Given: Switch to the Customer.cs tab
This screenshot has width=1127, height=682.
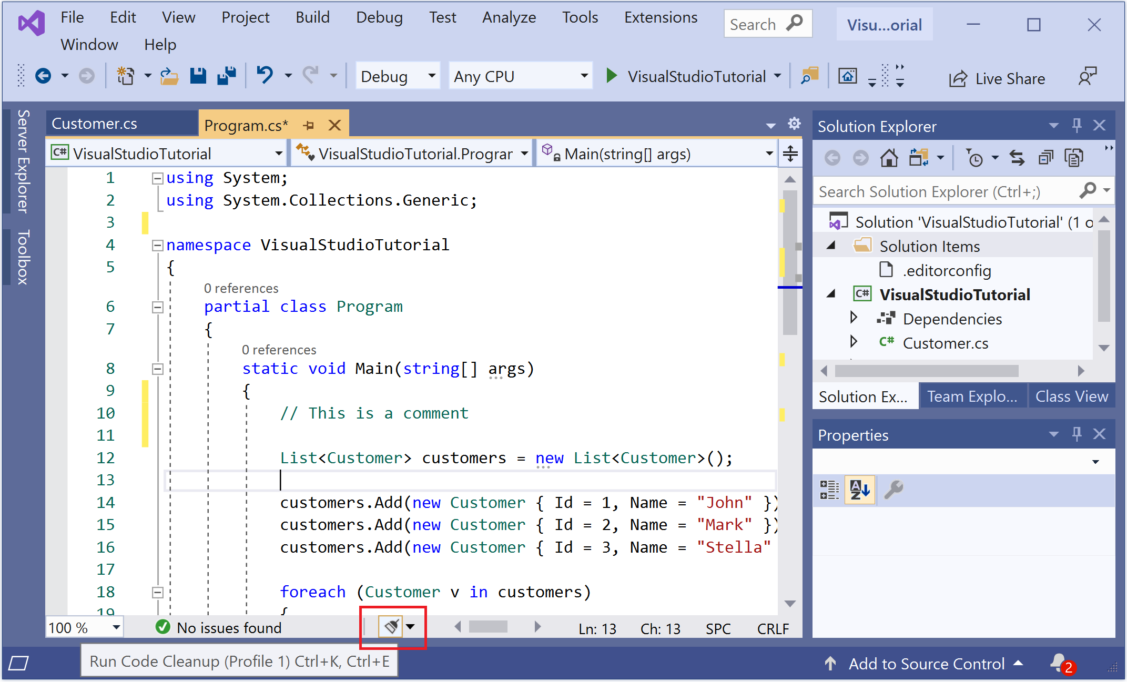Looking at the screenshot, I should click(95, 124).
